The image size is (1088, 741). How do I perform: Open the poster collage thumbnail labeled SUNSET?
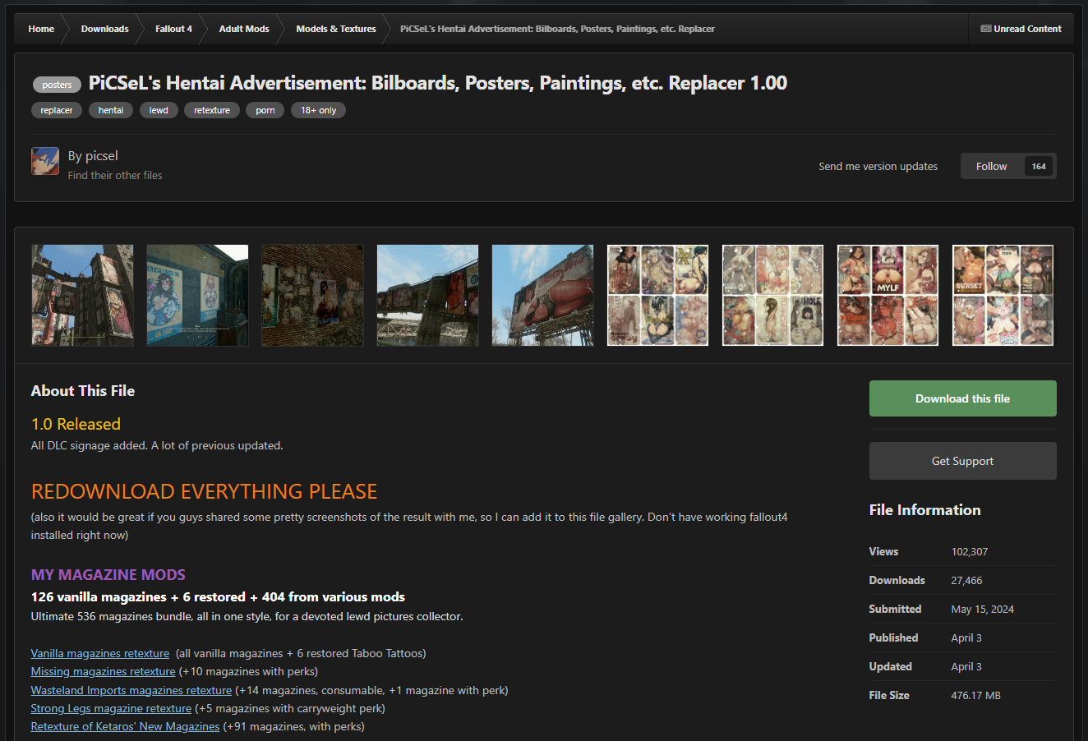point(1003,295)
